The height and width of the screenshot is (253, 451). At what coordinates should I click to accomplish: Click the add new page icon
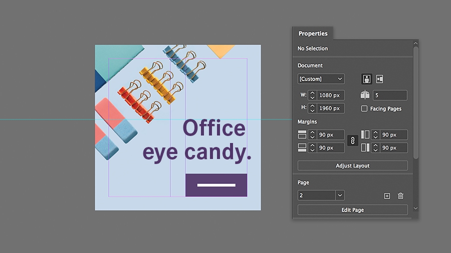[x=387, y=196]
